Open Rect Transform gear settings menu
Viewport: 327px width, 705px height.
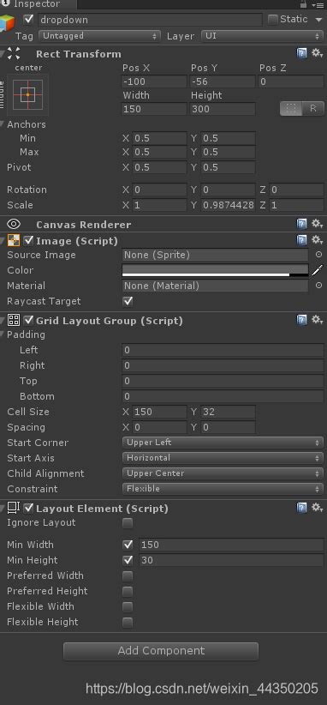[x=317, y=53]
